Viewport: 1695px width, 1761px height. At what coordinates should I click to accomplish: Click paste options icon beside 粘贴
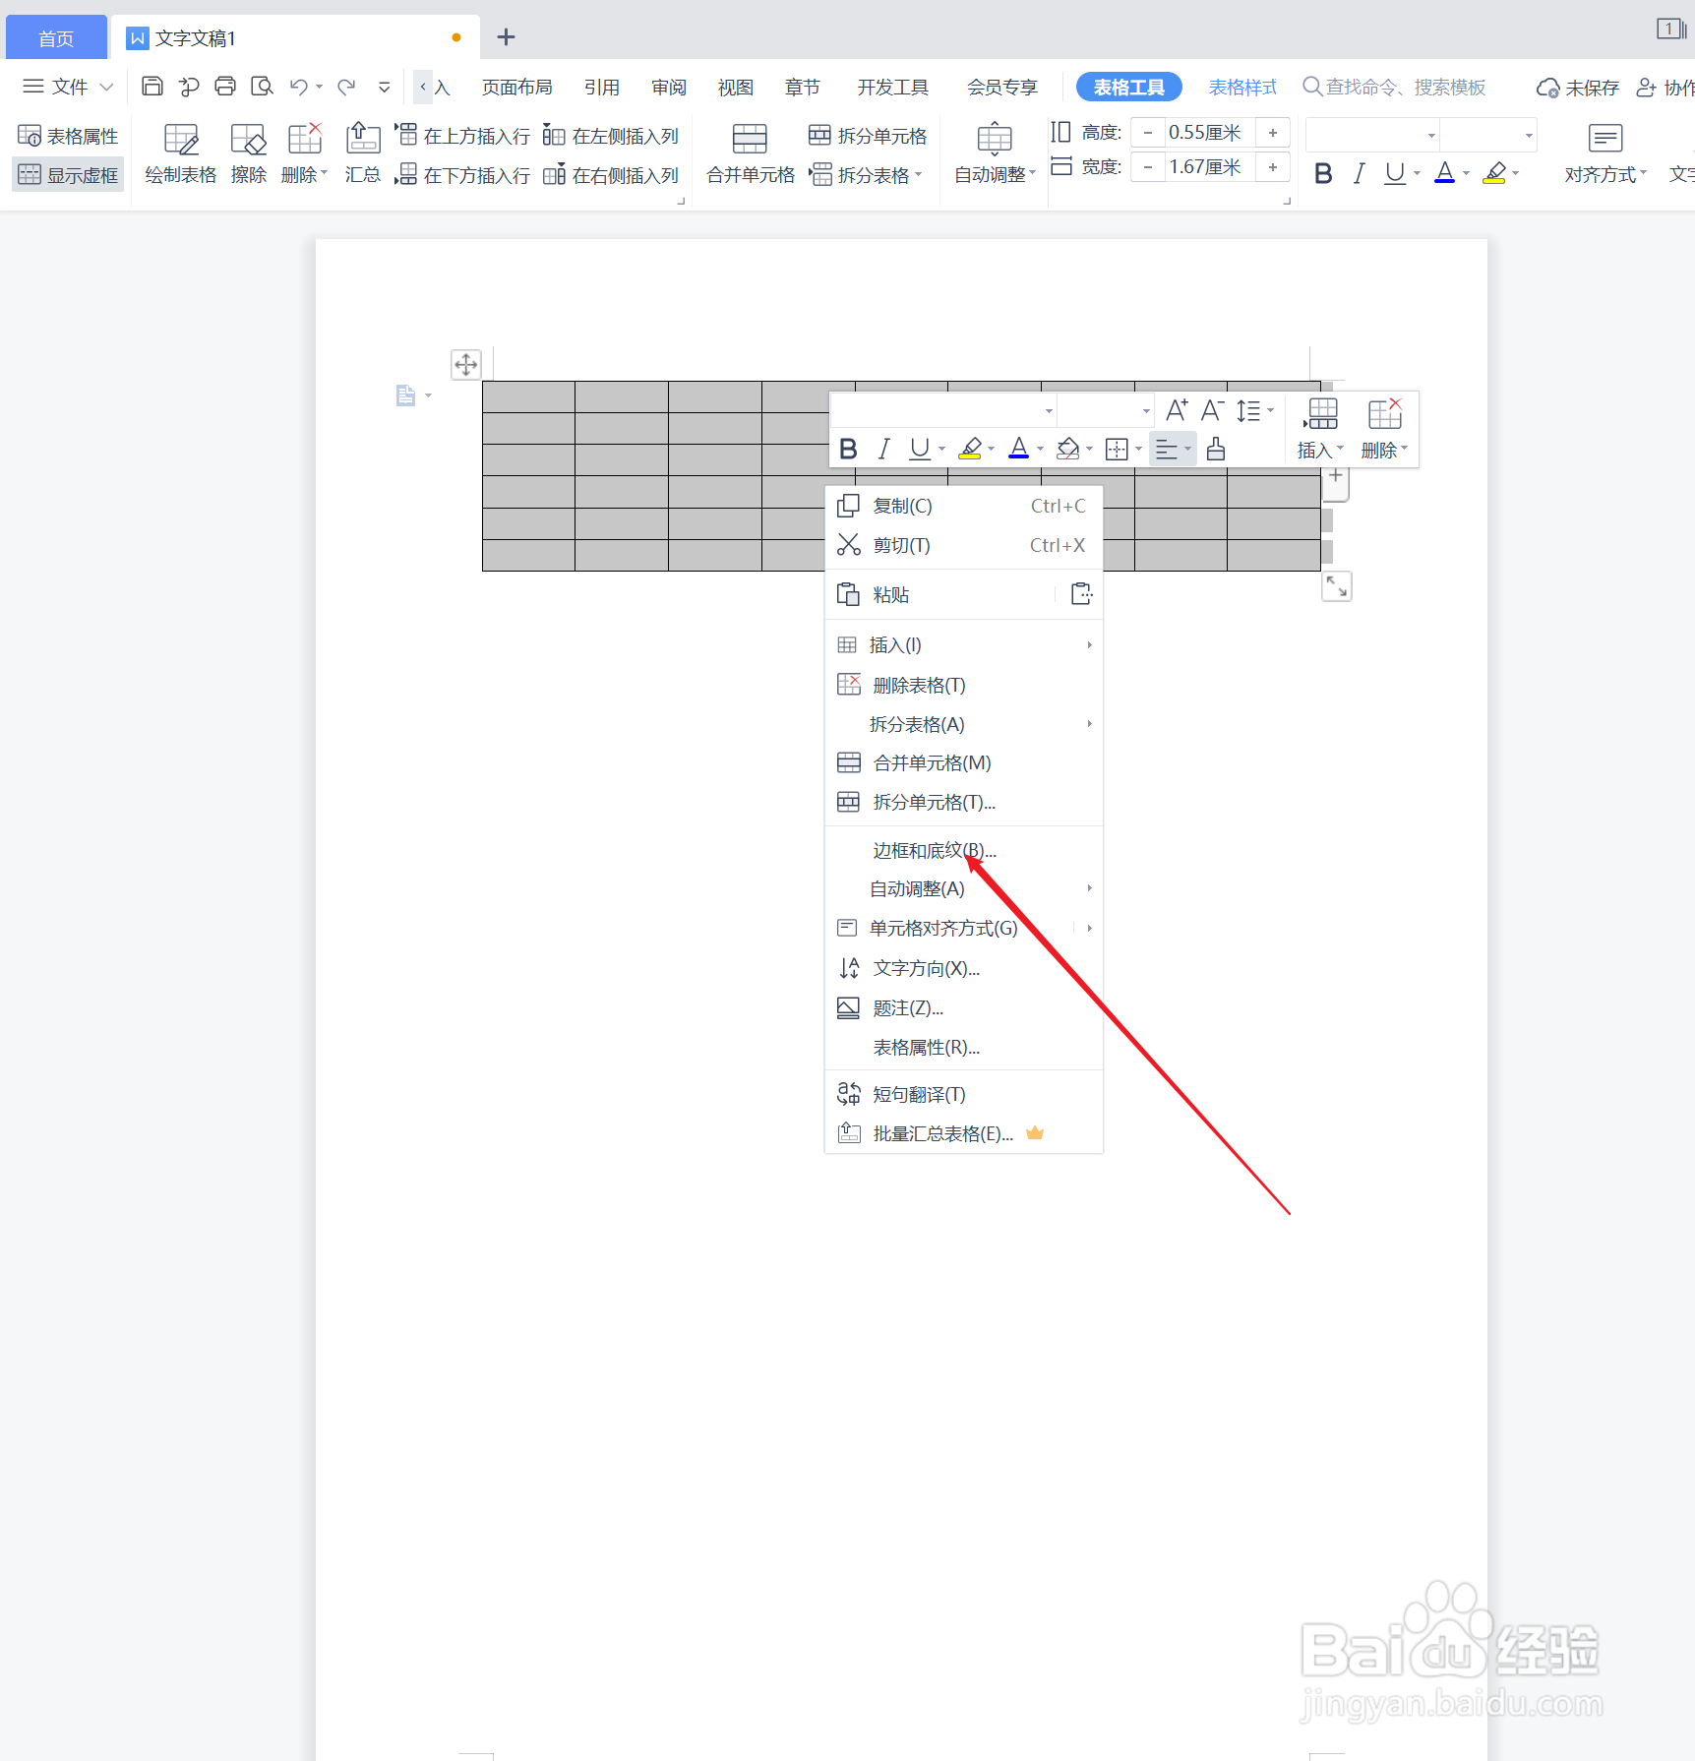[1081, 594]
